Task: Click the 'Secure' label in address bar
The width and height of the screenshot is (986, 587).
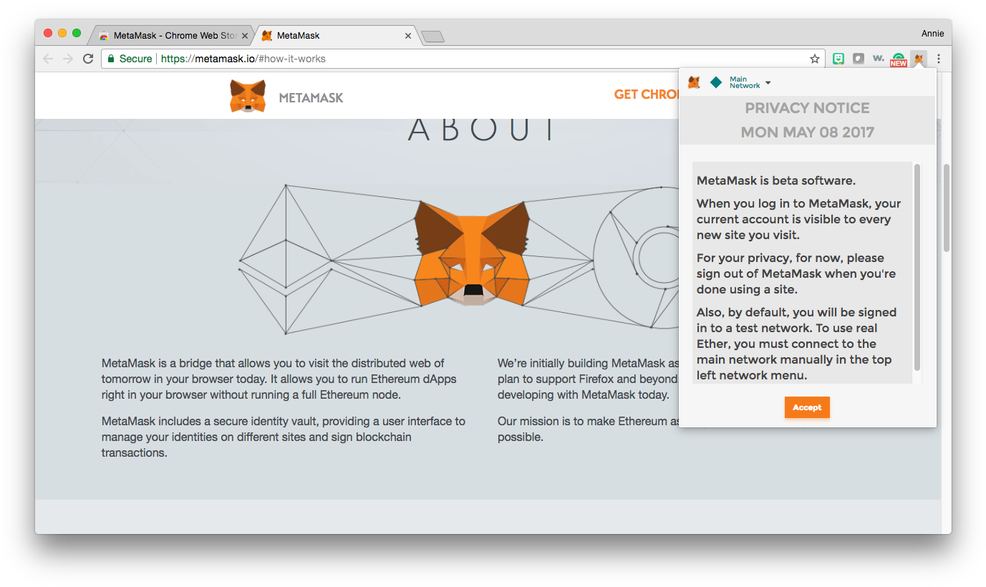Action: coord(135,59)
